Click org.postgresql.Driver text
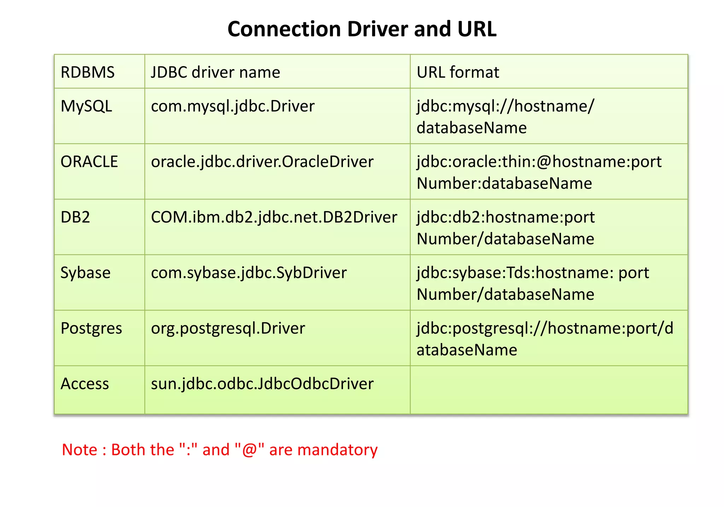Screen dimensions: 724x507 click(x=228, y=328)
